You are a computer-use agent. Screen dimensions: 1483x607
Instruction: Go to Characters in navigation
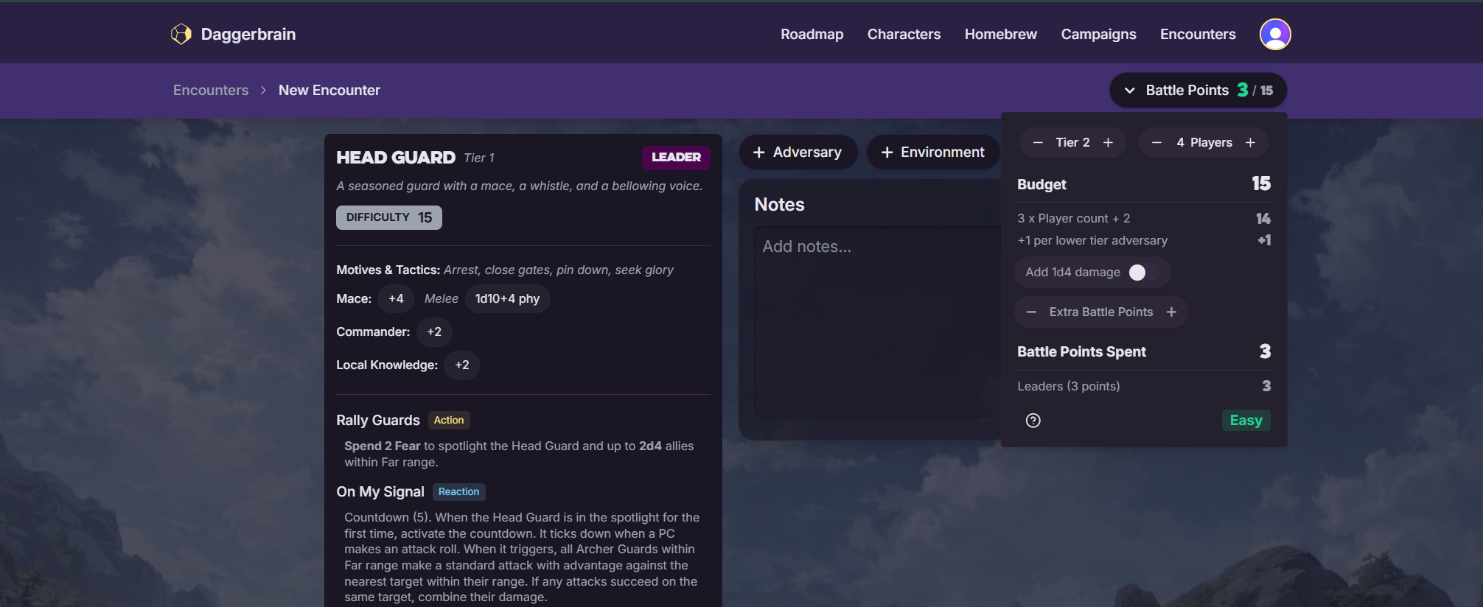click(x=904, y=35)
